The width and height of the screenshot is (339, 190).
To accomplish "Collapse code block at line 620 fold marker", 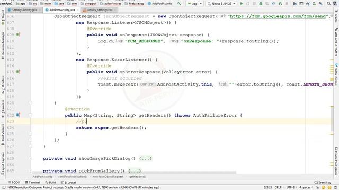I will [x=31, y=103].
